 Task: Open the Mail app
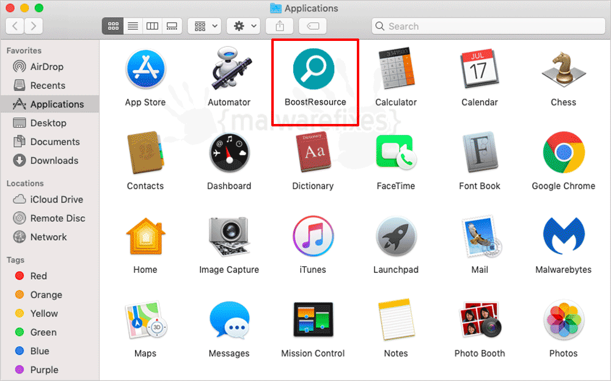point(480,236)
